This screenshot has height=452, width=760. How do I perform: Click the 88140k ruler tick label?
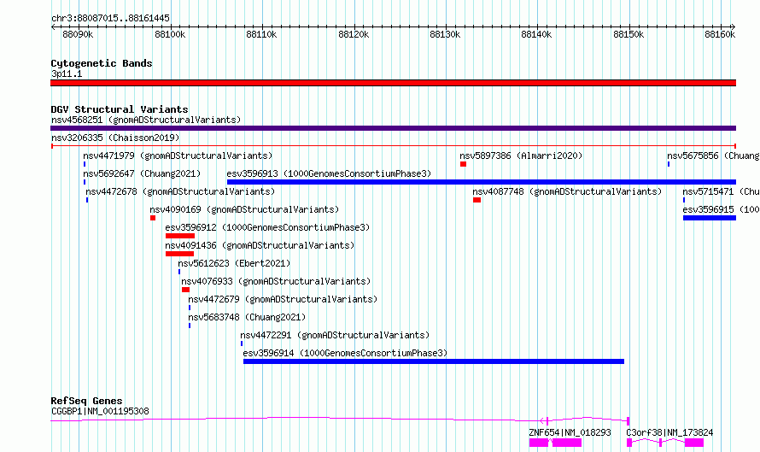(536, 34)
